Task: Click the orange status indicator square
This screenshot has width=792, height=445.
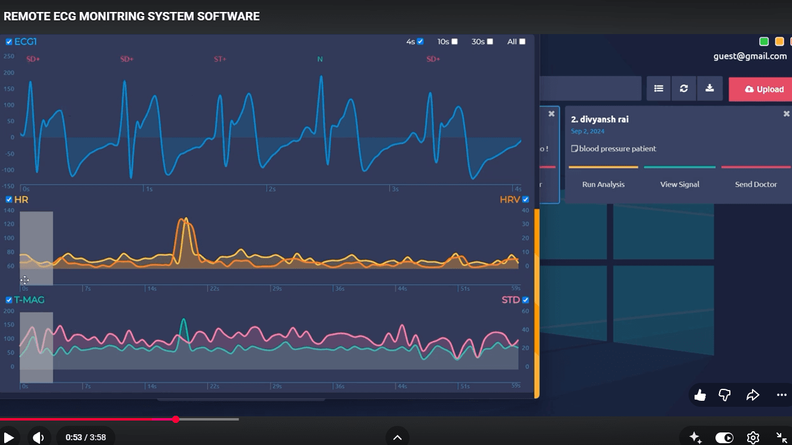Action: click(779, 41)
